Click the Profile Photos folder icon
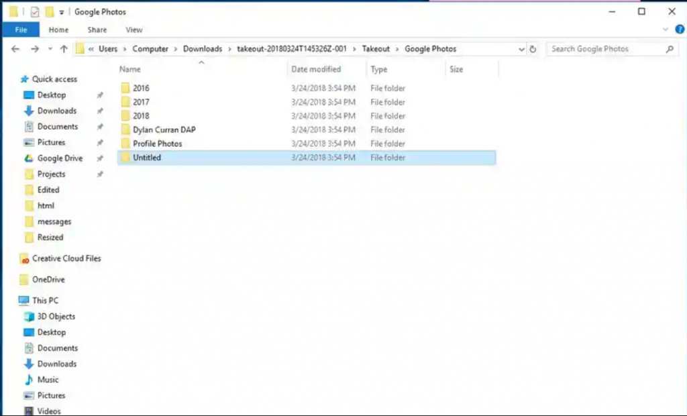This screenshot has width=687, height=416. [125, 144]
